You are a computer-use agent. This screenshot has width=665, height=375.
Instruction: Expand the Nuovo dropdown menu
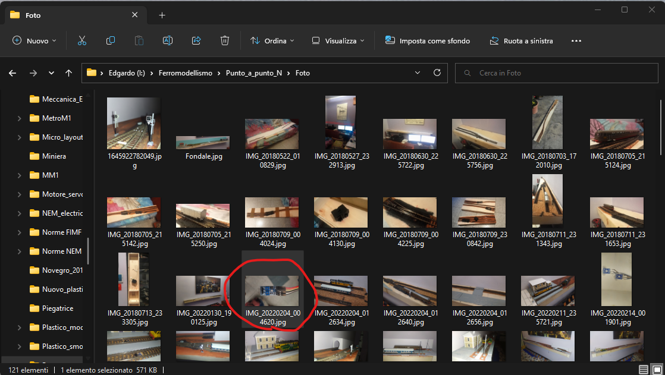click(x=34, y=41)
